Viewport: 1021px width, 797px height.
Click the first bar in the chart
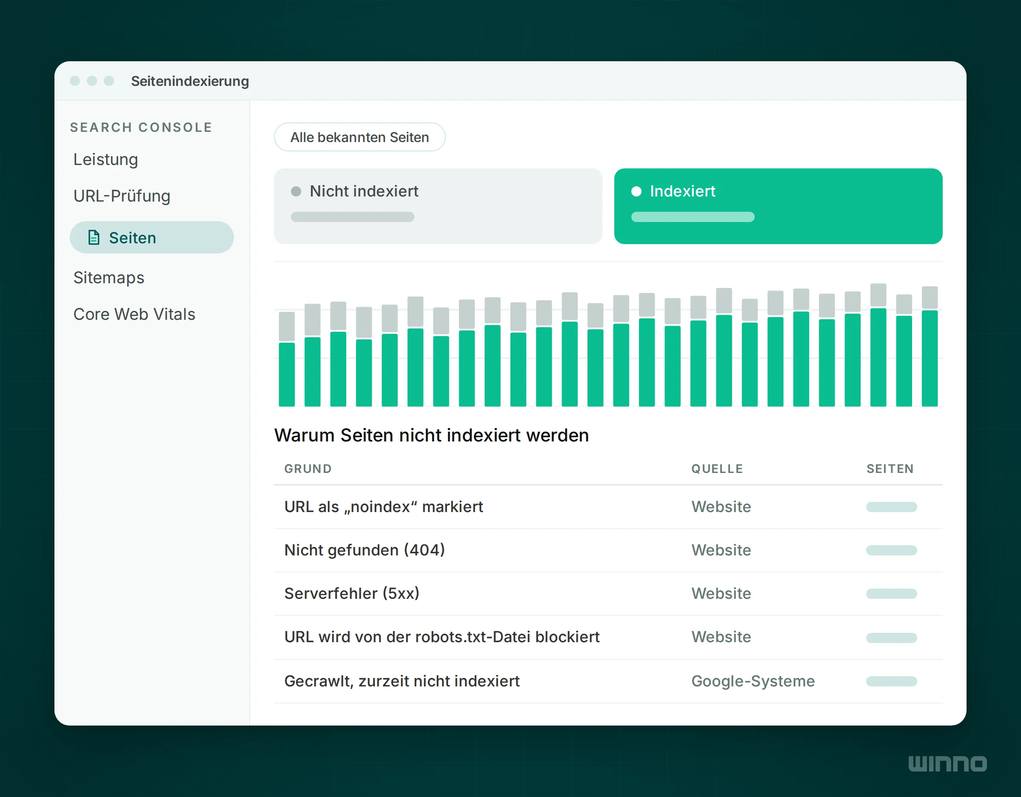click(287, 359)
